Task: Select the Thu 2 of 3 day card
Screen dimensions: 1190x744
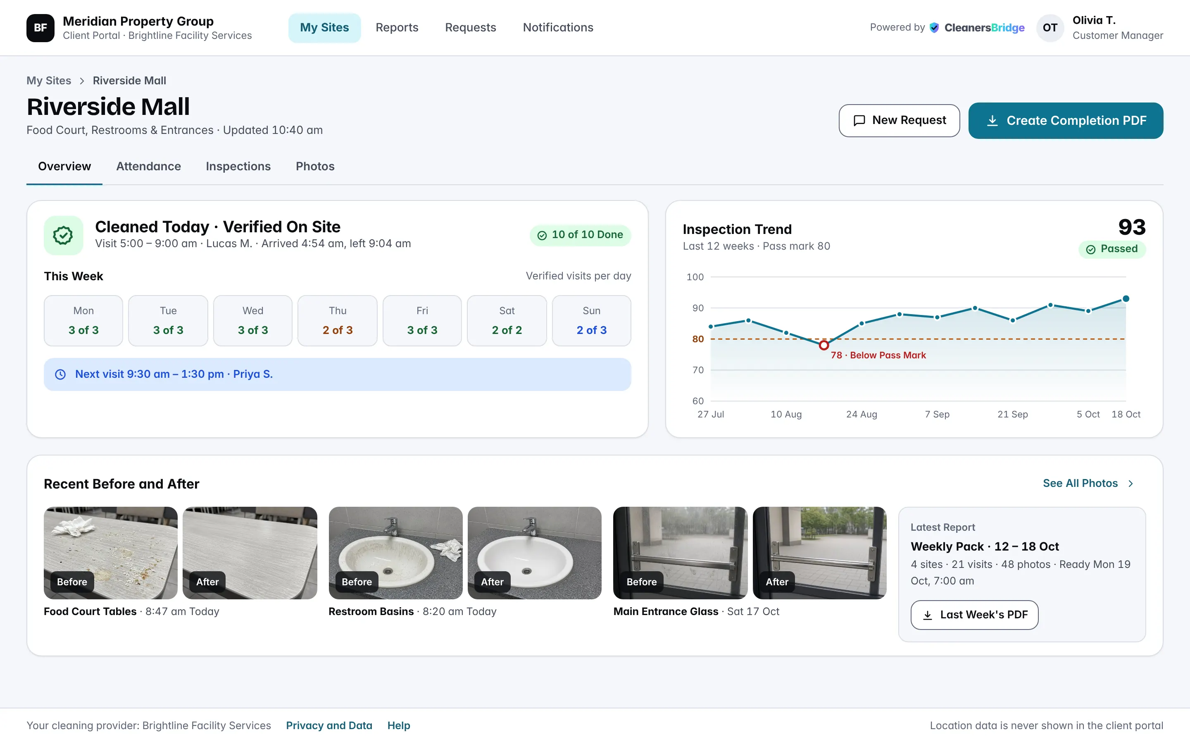Action: [x=337, y=321]
